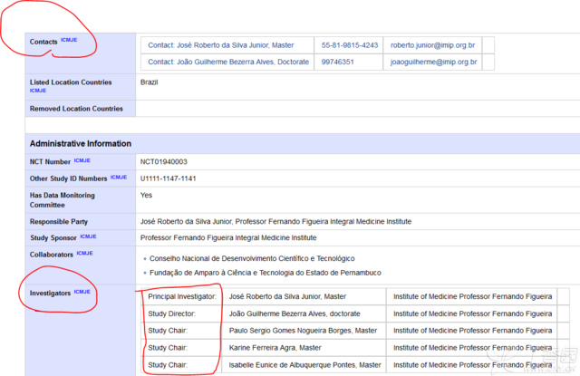Click email joaoguilherme@imip.org.br
This screenshot has height=376, width=580.
click(x=434, y=62)
